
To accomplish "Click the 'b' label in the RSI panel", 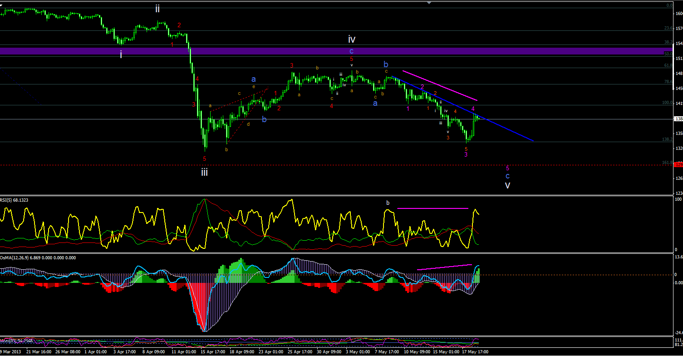I will tap(388, 203).
